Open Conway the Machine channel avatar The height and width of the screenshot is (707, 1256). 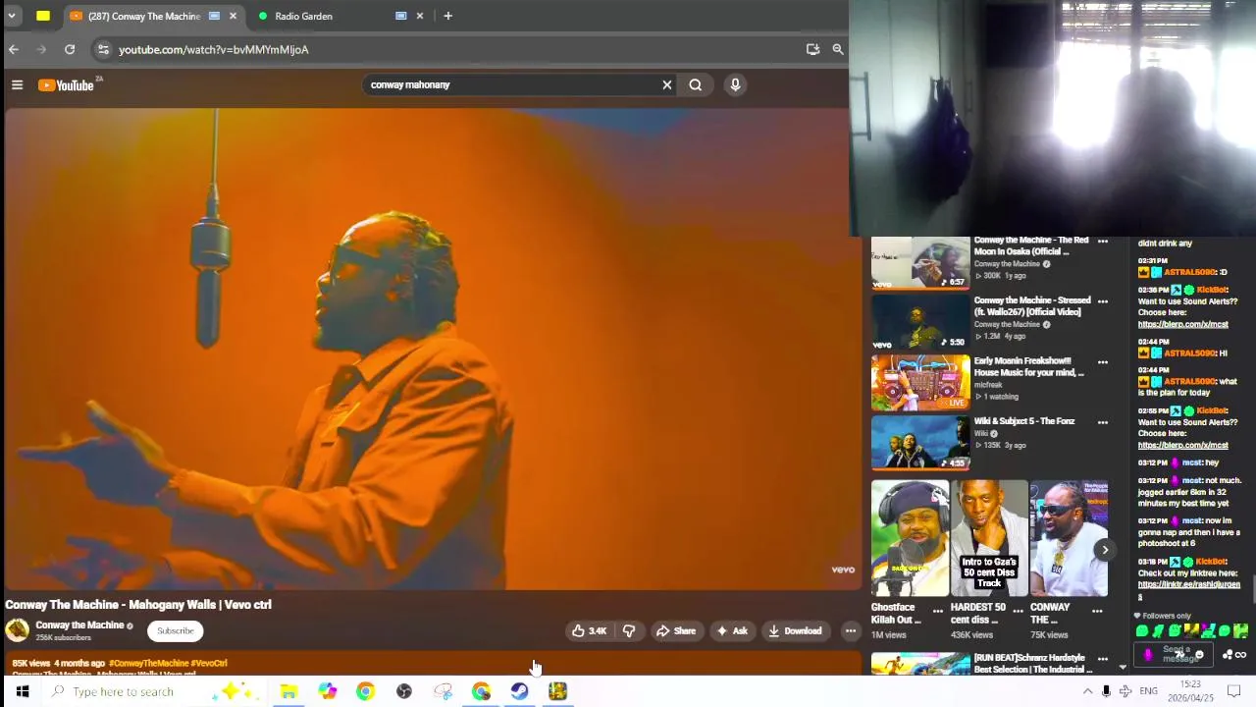pyautogui.click(x=18, y=630)
